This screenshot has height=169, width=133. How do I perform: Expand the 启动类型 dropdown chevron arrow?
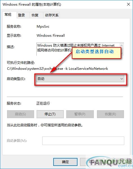(x=122, y=79)
